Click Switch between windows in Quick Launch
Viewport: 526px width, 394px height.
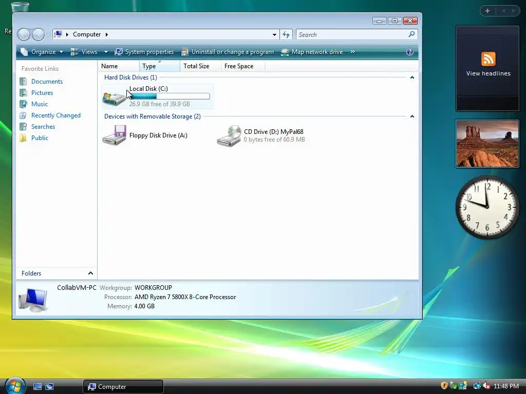point(49,387)
